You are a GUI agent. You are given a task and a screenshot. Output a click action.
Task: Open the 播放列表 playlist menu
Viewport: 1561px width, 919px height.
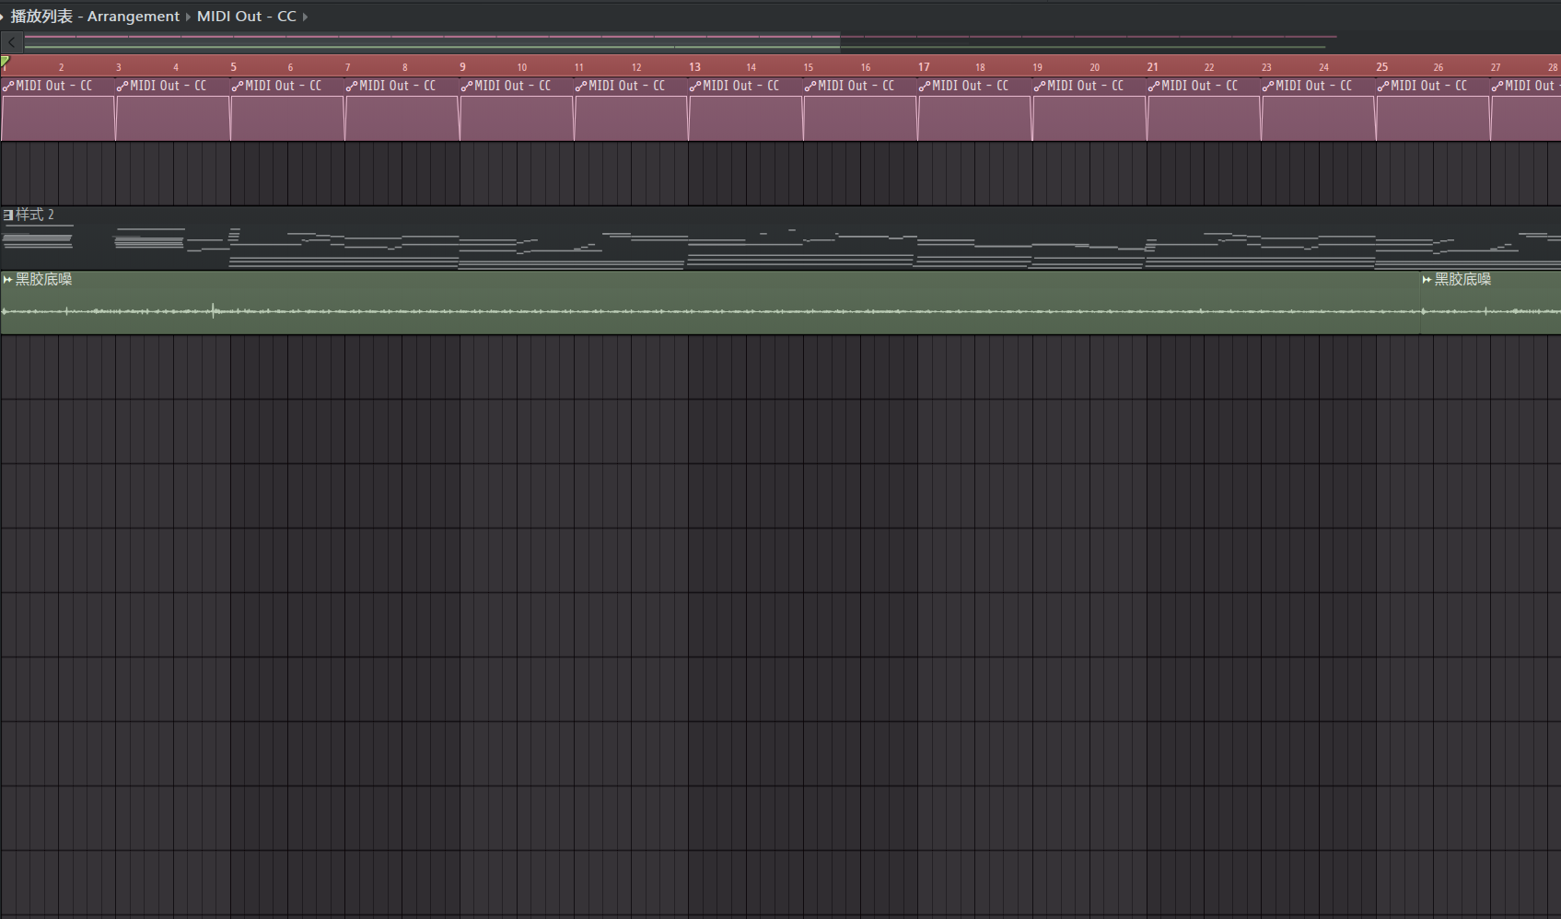(x=41, y=17)
